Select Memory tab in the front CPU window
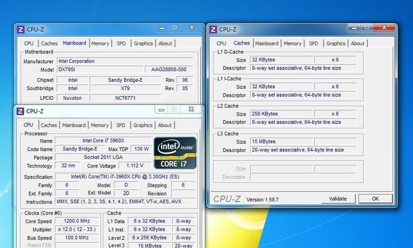The width and height of the screenshot is (413, 248). pos(100,125)
